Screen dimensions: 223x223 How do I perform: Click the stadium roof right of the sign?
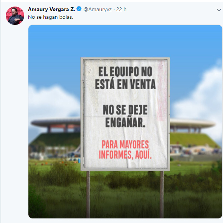coord(192,123)
